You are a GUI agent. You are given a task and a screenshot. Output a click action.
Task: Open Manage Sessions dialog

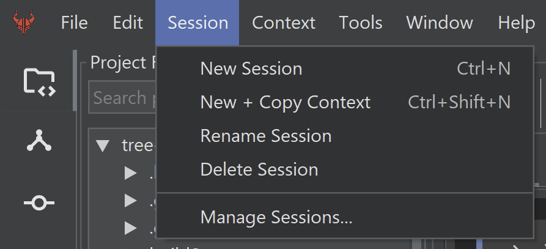pos(276,217)
